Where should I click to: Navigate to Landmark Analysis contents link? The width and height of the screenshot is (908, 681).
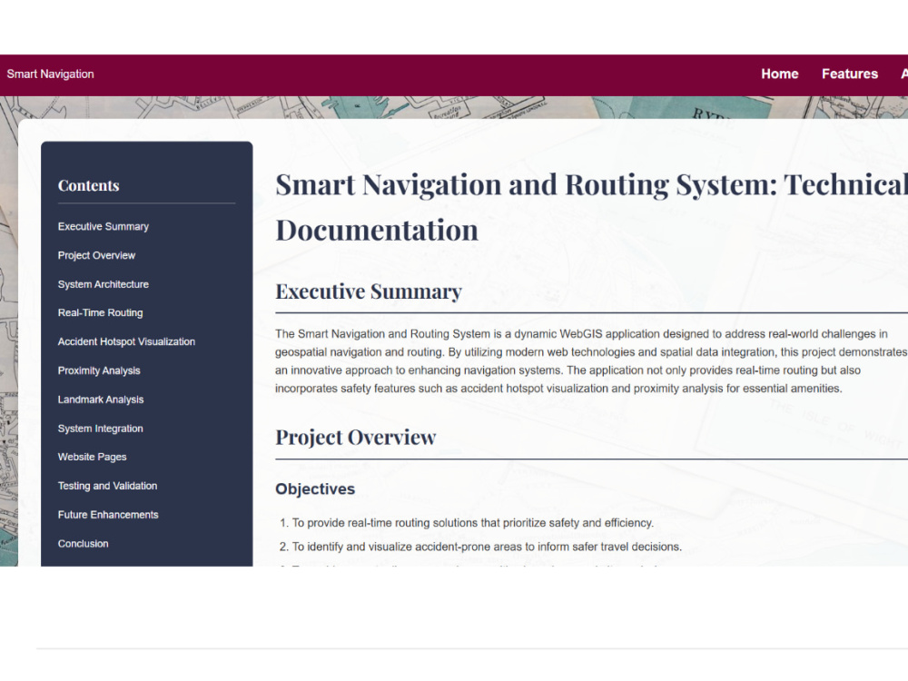point(101,400)
